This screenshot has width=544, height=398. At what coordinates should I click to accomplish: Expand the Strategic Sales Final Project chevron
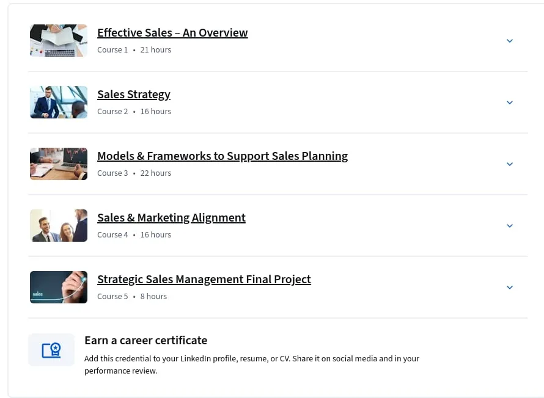click(510, 288)
